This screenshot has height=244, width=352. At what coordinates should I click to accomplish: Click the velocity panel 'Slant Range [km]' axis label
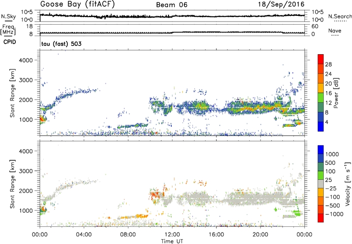12,184
